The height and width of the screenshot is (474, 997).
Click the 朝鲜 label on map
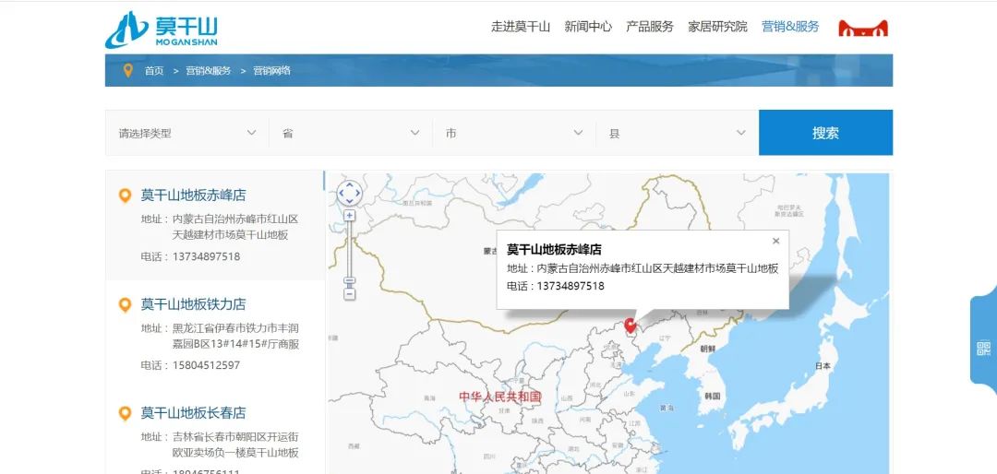[707, 349]
